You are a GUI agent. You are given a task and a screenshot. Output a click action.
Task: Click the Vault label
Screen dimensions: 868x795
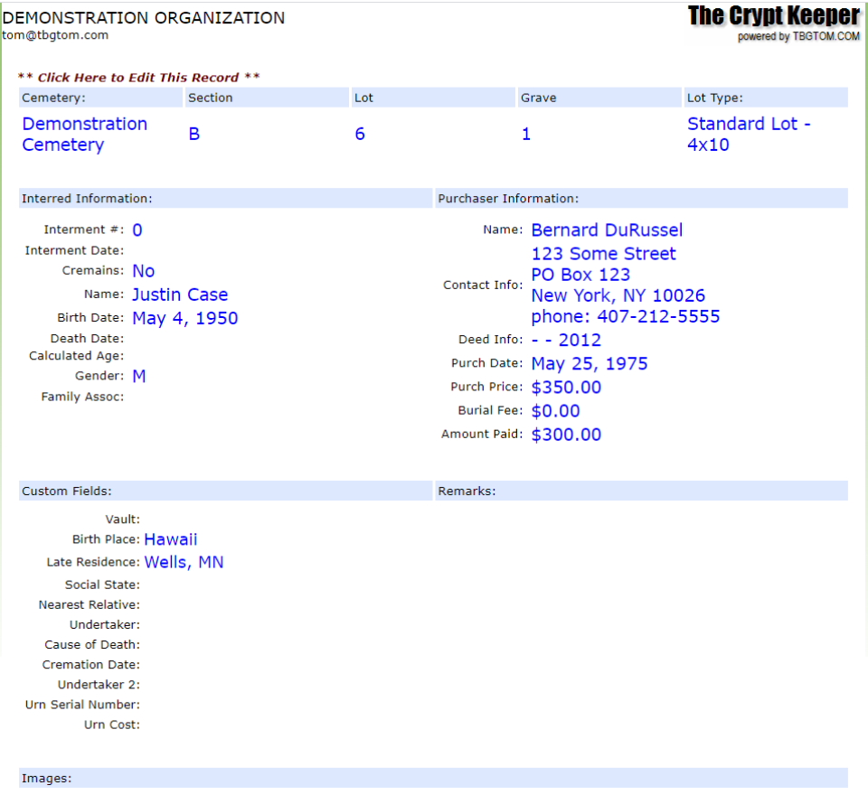tap(123, 519)
